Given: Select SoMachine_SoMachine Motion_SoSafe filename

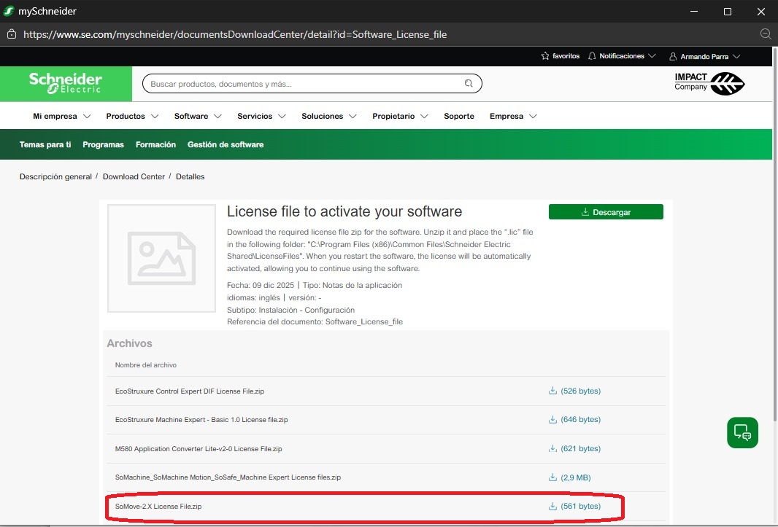Looking at the screenshot, I should (228, 477).
